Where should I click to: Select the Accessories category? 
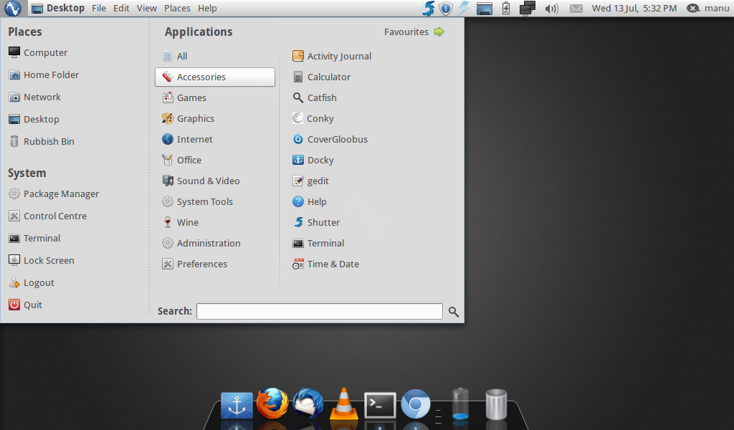pyautogui.click(x=215, y=77)
